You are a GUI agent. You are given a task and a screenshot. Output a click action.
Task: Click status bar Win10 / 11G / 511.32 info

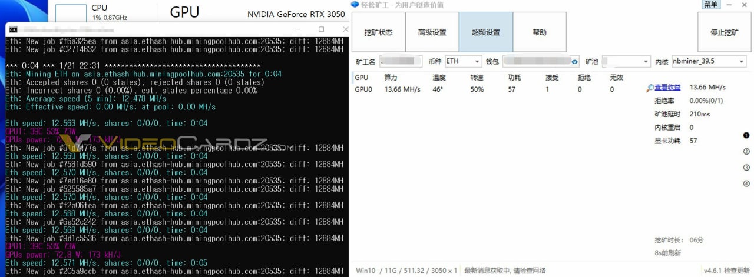(x=406, y=271)
